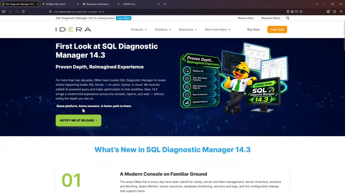Image resolution: width=345 pixels, height=194 pixels.
Task: Open the browser hamburger menu
Action: click(x=341, y=12)
